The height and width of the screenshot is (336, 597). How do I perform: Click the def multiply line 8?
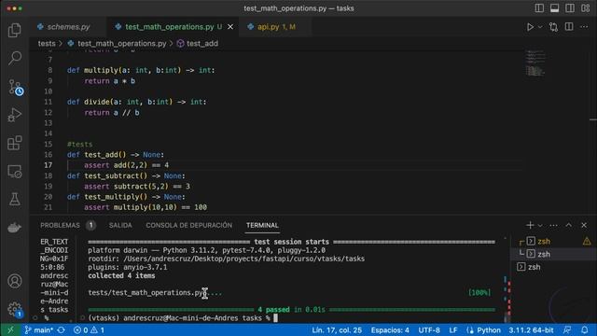tap(141, 71)
